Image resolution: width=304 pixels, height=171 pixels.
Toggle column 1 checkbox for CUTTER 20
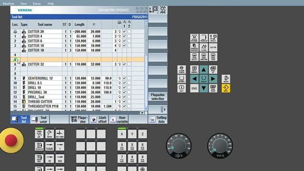point(124,31)
